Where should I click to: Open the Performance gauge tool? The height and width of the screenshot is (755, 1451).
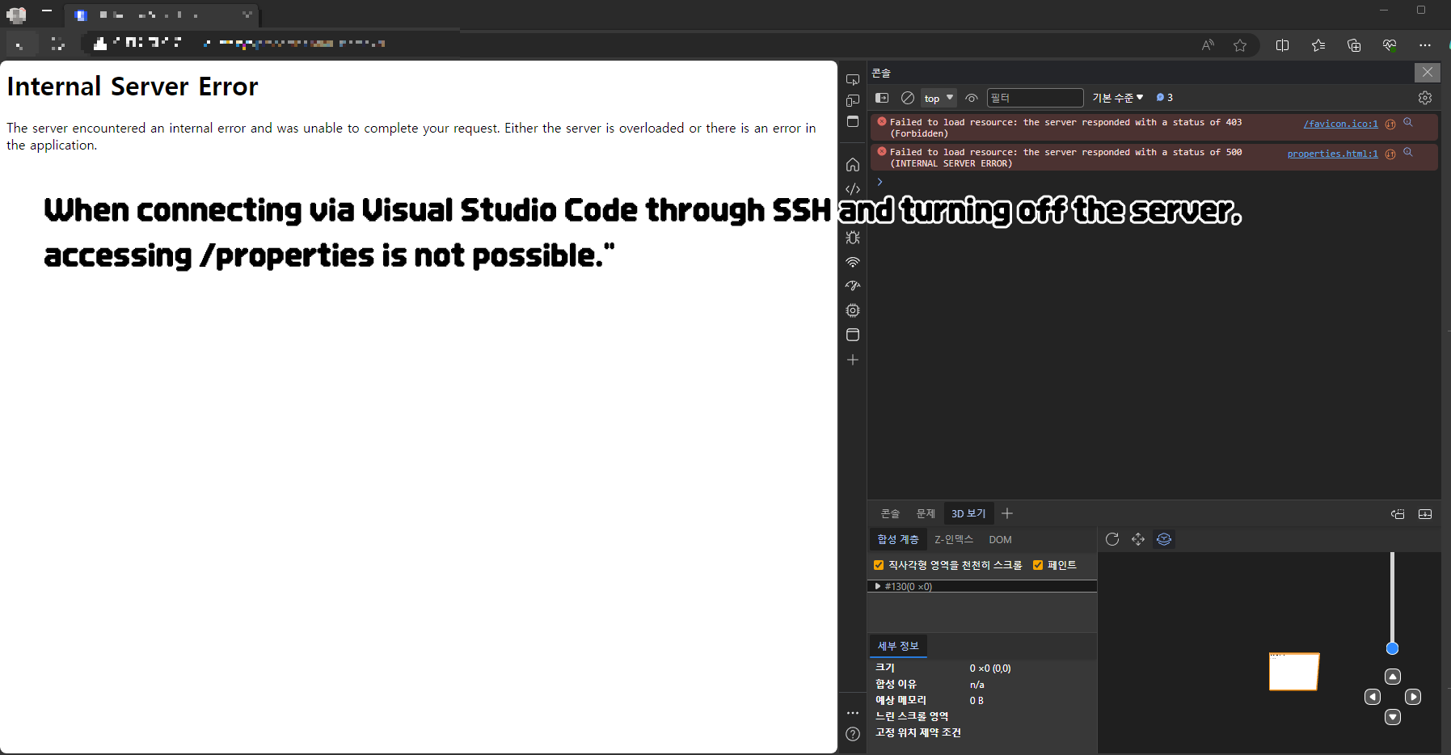point(852,286)
